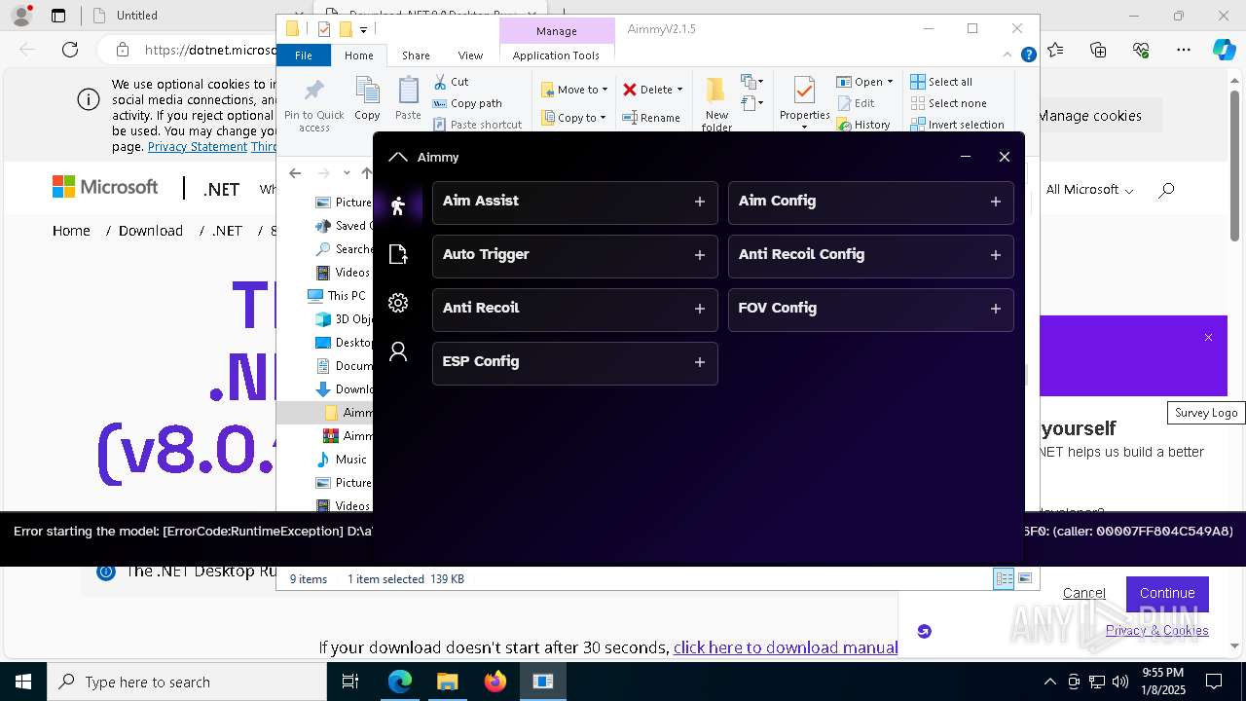Viewport: 1246px width, 701px height.
Task: Click the taskbar search box
Action: (187, 682)
